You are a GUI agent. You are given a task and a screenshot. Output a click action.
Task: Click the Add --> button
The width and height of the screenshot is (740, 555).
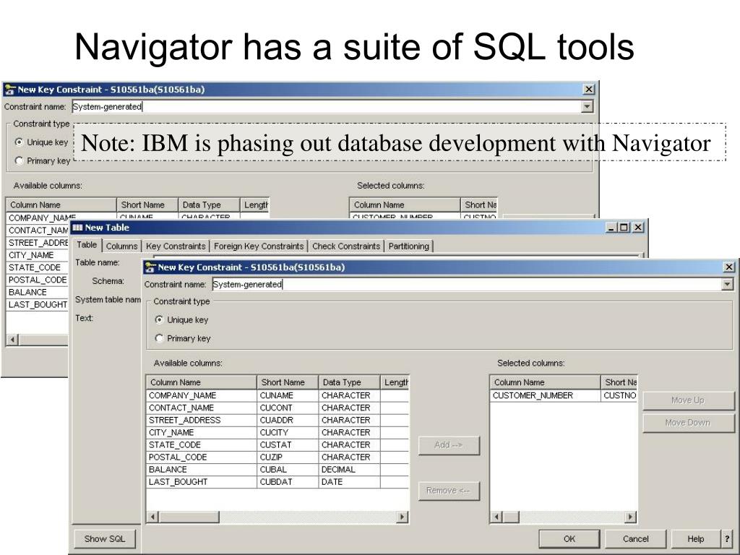(448, 445)
